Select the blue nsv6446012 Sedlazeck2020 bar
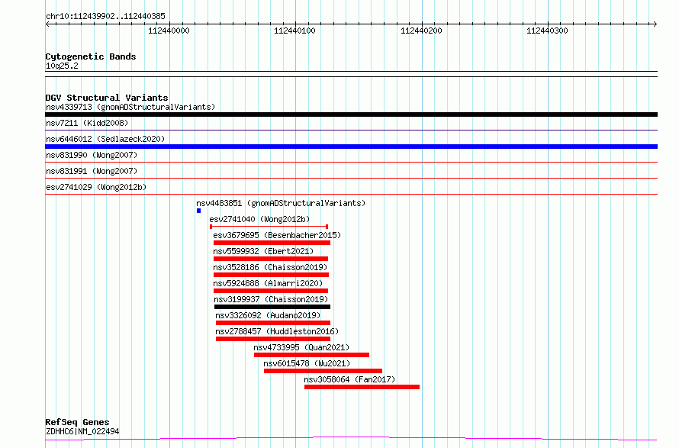 (x=351, y=147)
